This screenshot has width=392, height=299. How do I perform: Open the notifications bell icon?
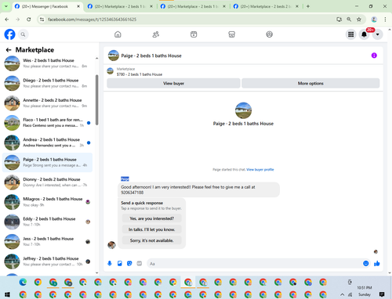click(364, 34)
